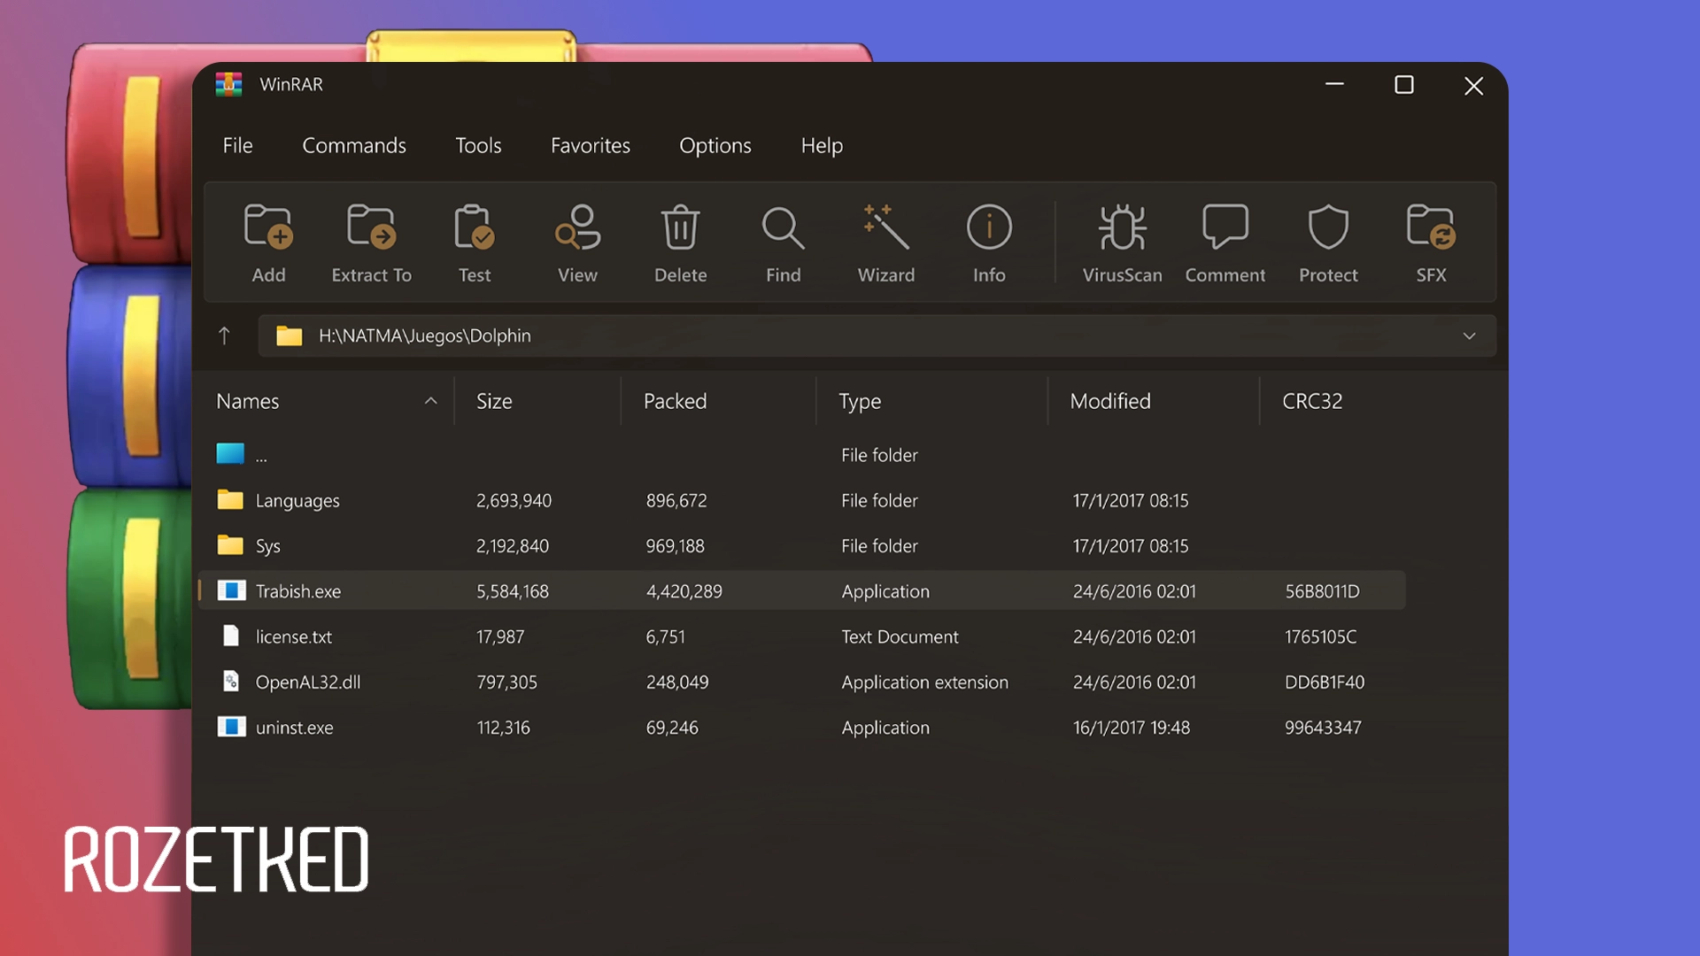
Task: Click the Text Document type cell
Action: coord(900,636)
